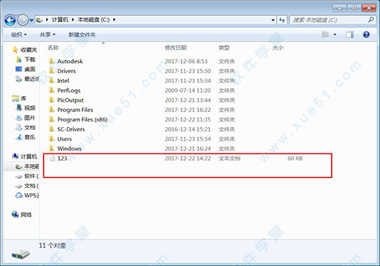
Task: Open 图片 library in the sidebar
Action: [30, 117]
